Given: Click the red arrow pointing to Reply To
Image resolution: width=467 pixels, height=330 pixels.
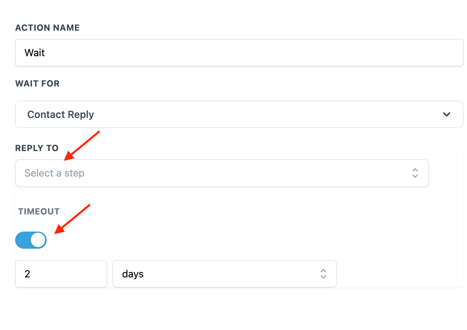Looking at the screenshot, I should [x=81, y=146].
